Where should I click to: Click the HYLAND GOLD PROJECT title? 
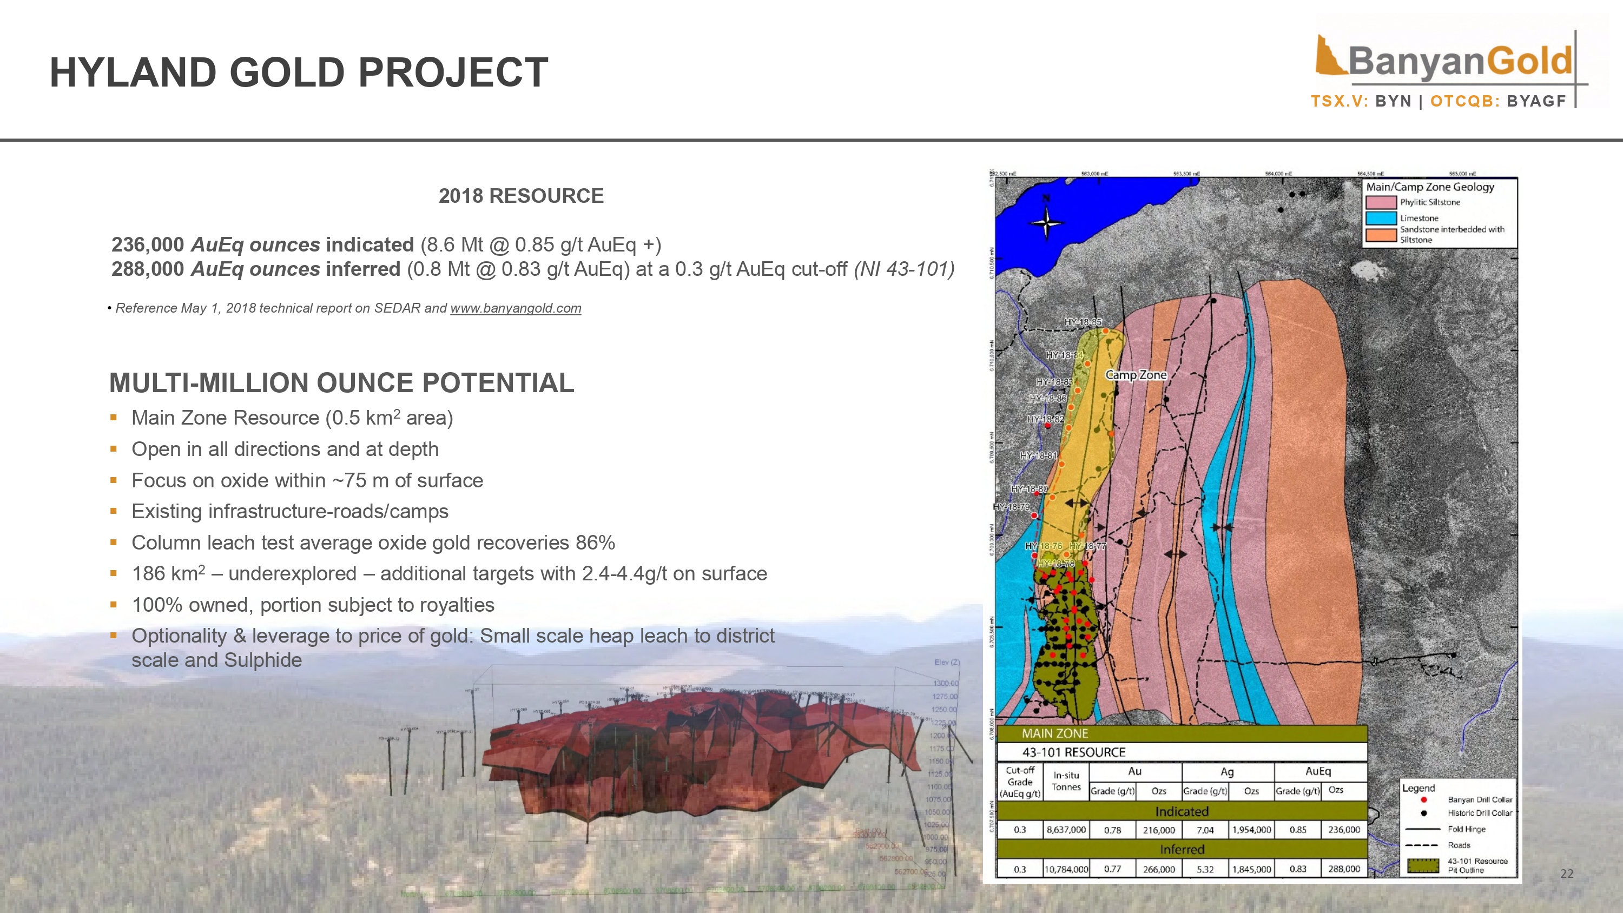click(x=299, y=72)
